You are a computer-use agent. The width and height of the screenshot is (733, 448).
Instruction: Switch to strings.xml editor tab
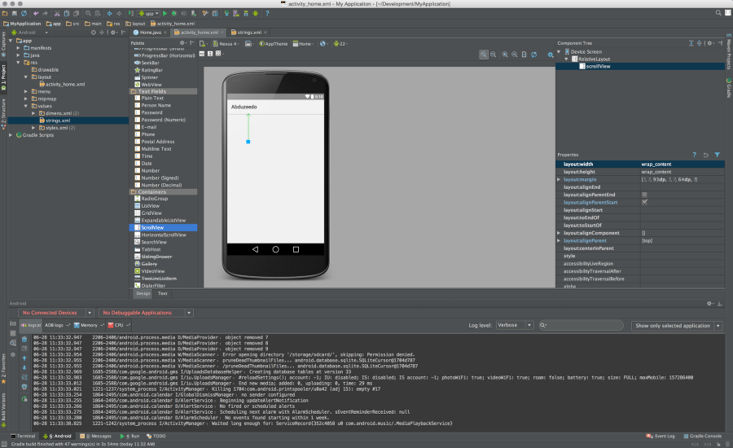[x=249, y=33]
